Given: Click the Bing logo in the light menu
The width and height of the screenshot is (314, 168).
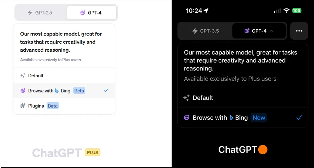Looking at the screenshot, I should [57, 91].
